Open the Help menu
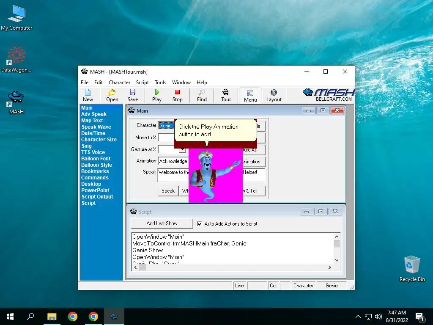 (202, 83)
